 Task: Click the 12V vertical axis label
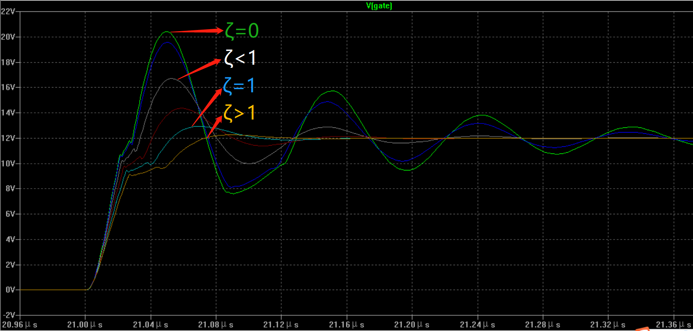click(8, 138)
